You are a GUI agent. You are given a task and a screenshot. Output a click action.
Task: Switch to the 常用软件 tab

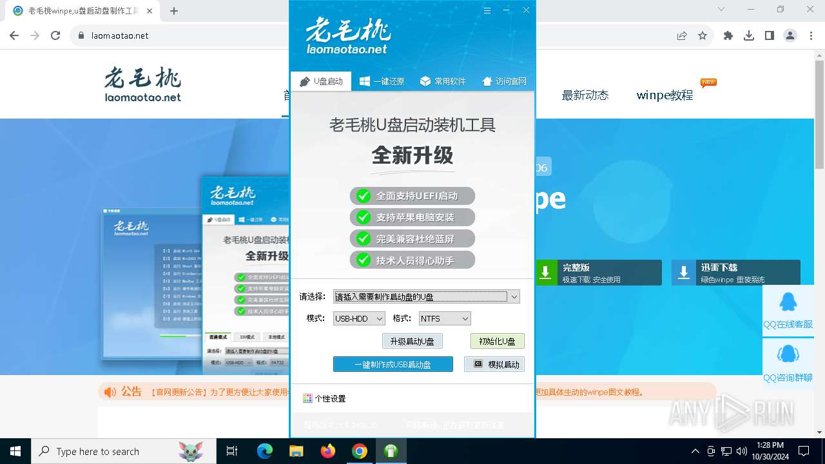(x=443, y=81)
